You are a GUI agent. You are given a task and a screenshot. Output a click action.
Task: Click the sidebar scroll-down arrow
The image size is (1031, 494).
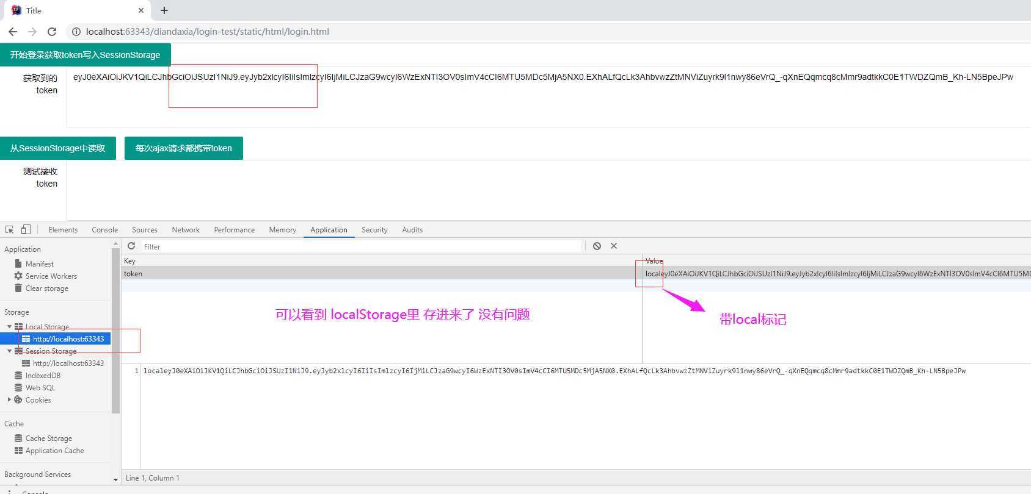115,479
